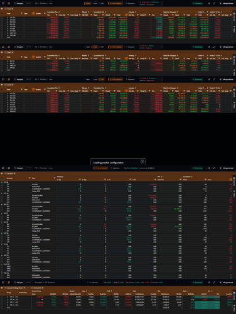Remove the Account grouping chip in Positions panel
236x314 pixels.
[x=14, y=173]
